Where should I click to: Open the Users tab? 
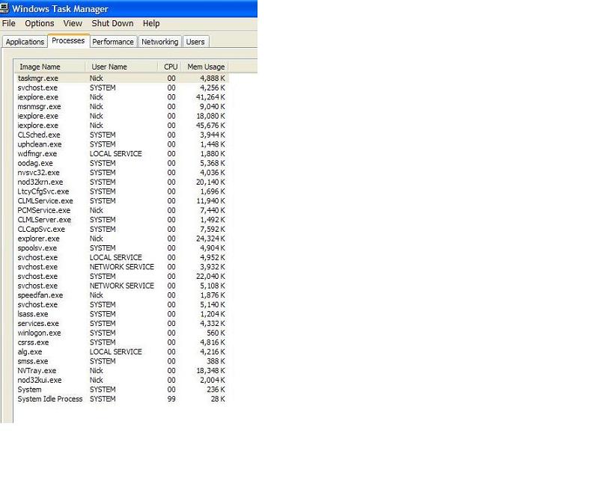195,42
